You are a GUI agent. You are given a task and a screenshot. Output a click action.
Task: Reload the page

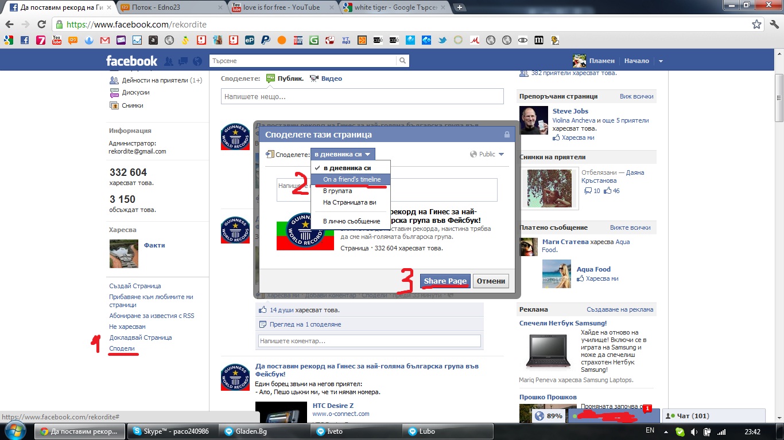(41, 25)
